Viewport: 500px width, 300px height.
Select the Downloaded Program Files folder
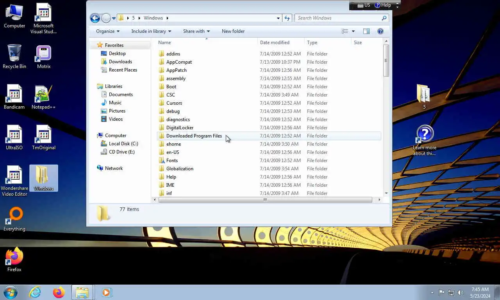(x=269, y=136)
